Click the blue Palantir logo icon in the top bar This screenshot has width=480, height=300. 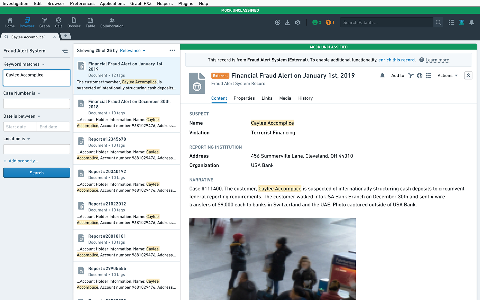coord(462,22)
